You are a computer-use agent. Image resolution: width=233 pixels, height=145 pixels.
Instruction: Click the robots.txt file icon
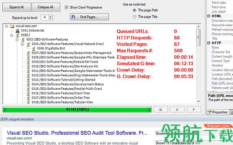[x=18, y=31]
